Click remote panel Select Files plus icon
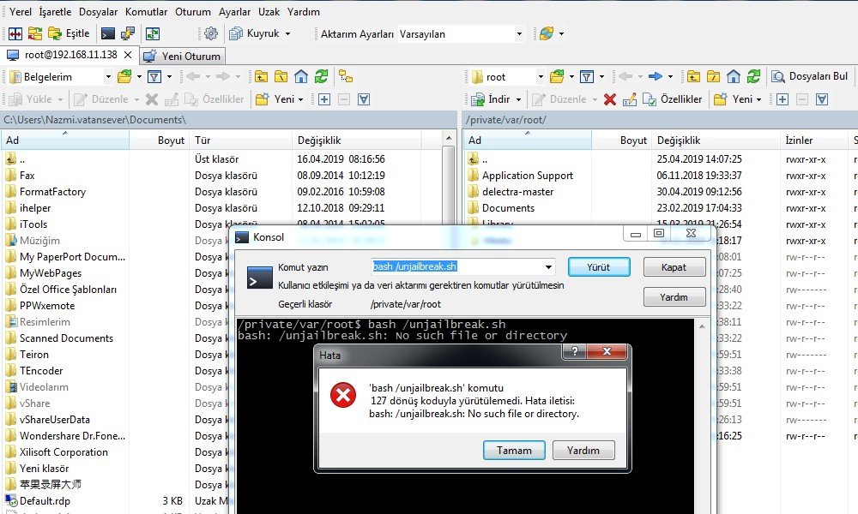This screenshot has height=514, width=858. (782, 99)
